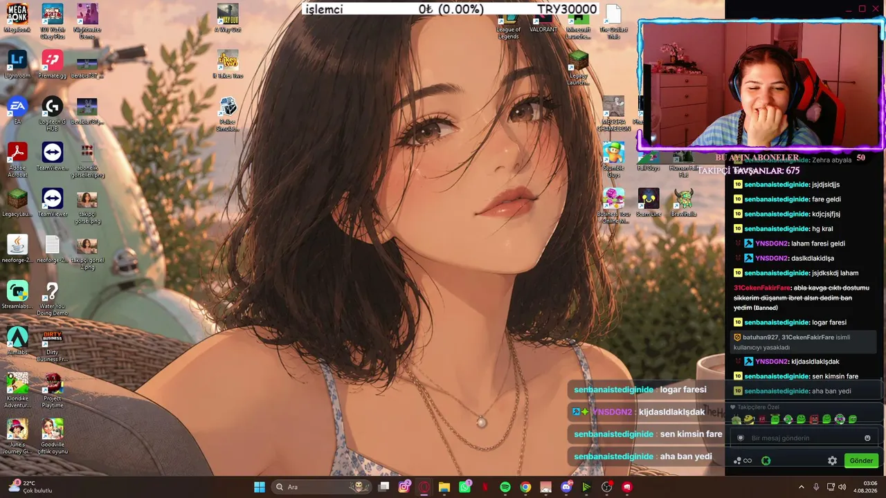
Task: Open Netflix from the taskbar
Action: click(x=485, y=487)
